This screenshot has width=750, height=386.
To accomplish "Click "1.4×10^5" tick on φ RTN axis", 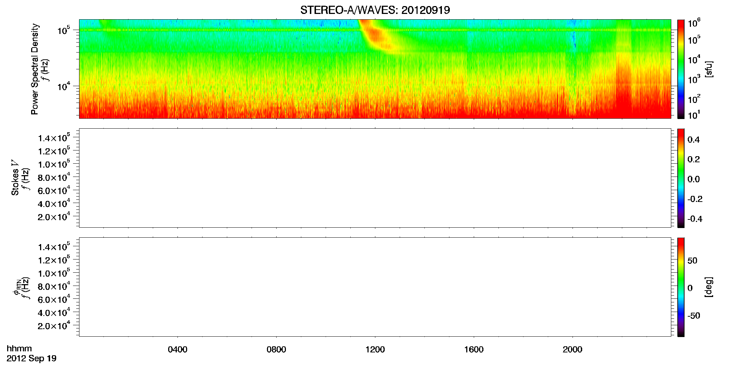I will point(54,247).
